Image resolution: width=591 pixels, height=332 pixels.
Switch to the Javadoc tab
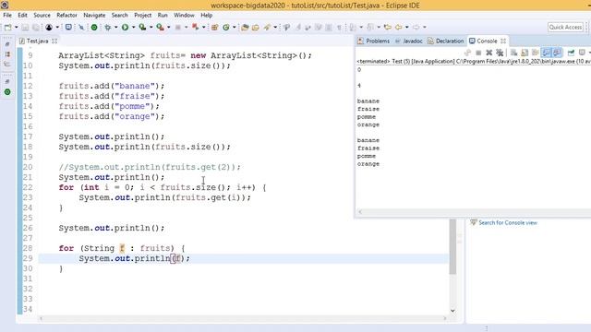[409, 41]
